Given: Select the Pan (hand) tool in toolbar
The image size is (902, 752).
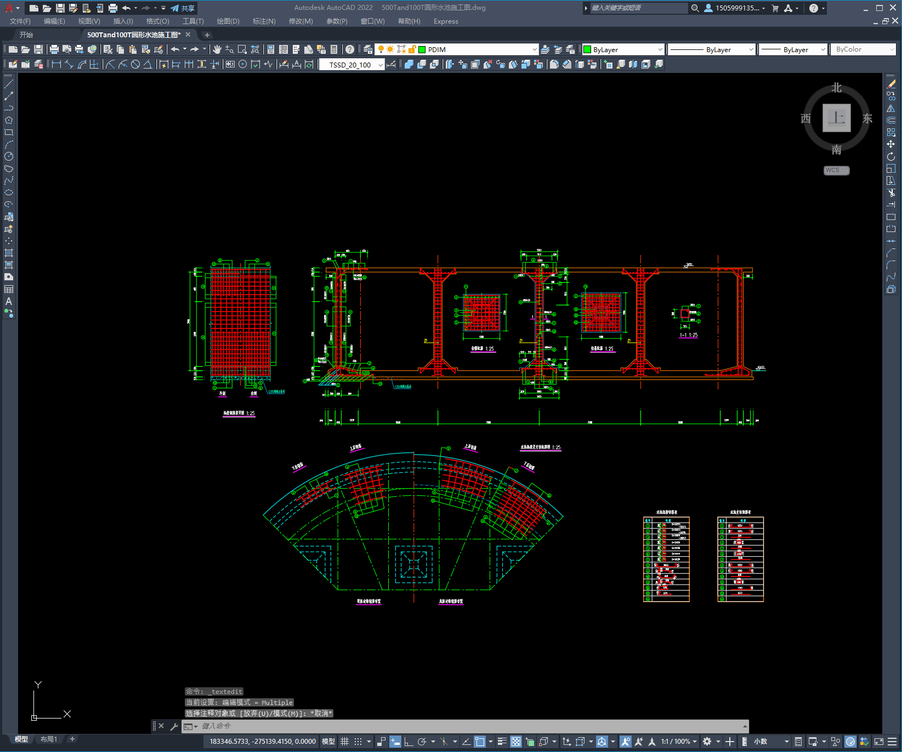Looking at the screenshot, I should pyautogui.click(x=217, y=49).
